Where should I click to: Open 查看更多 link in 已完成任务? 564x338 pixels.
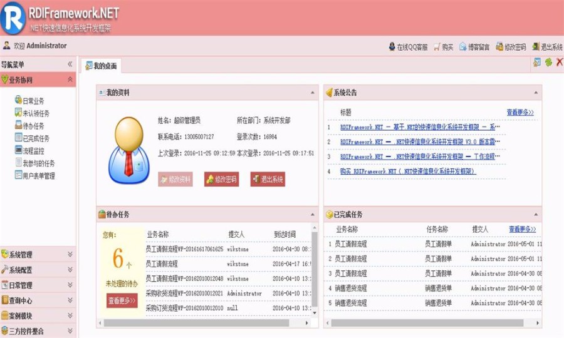coord(523,229)
